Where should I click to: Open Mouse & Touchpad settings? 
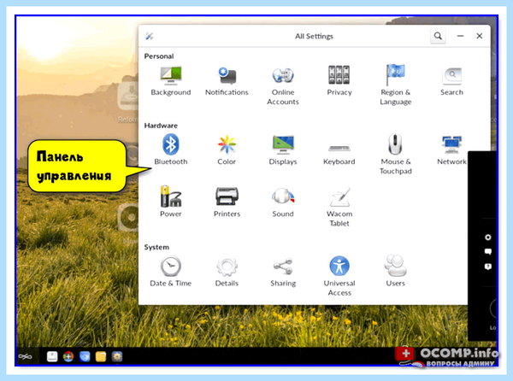(x=396, y=155)
